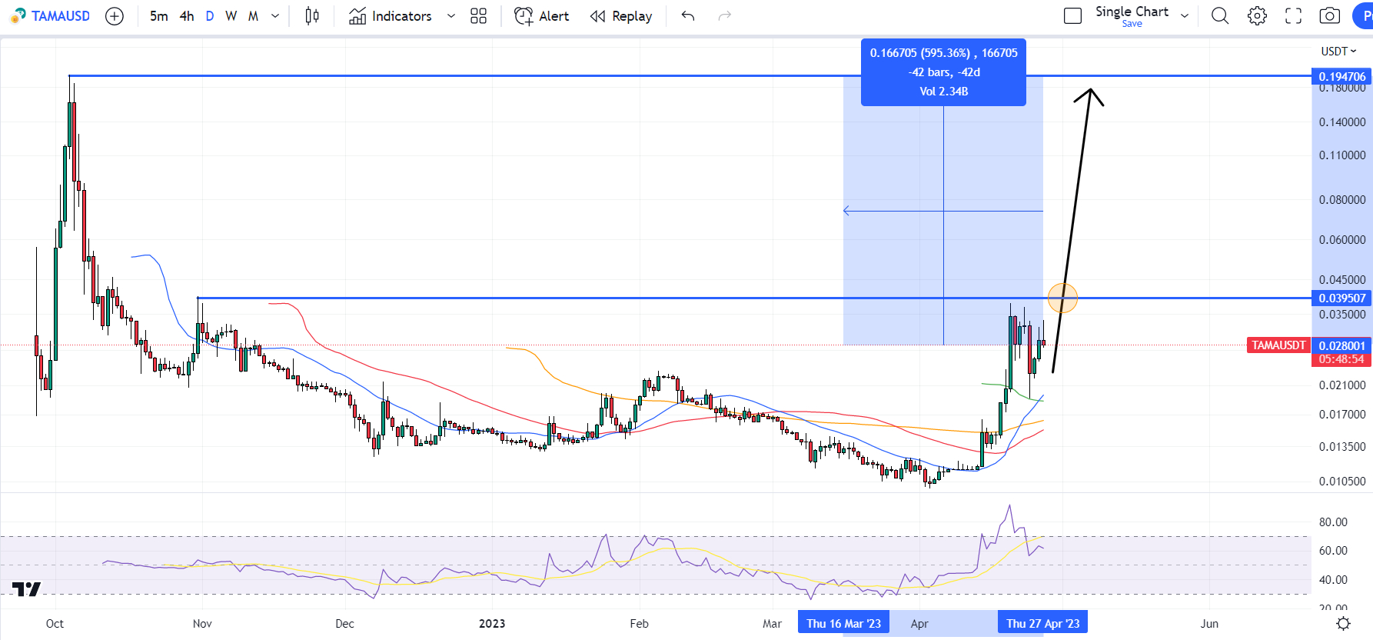Click the 2023 year label on time axis
This screenshot has height=640, width=1373.
(492, 624)
